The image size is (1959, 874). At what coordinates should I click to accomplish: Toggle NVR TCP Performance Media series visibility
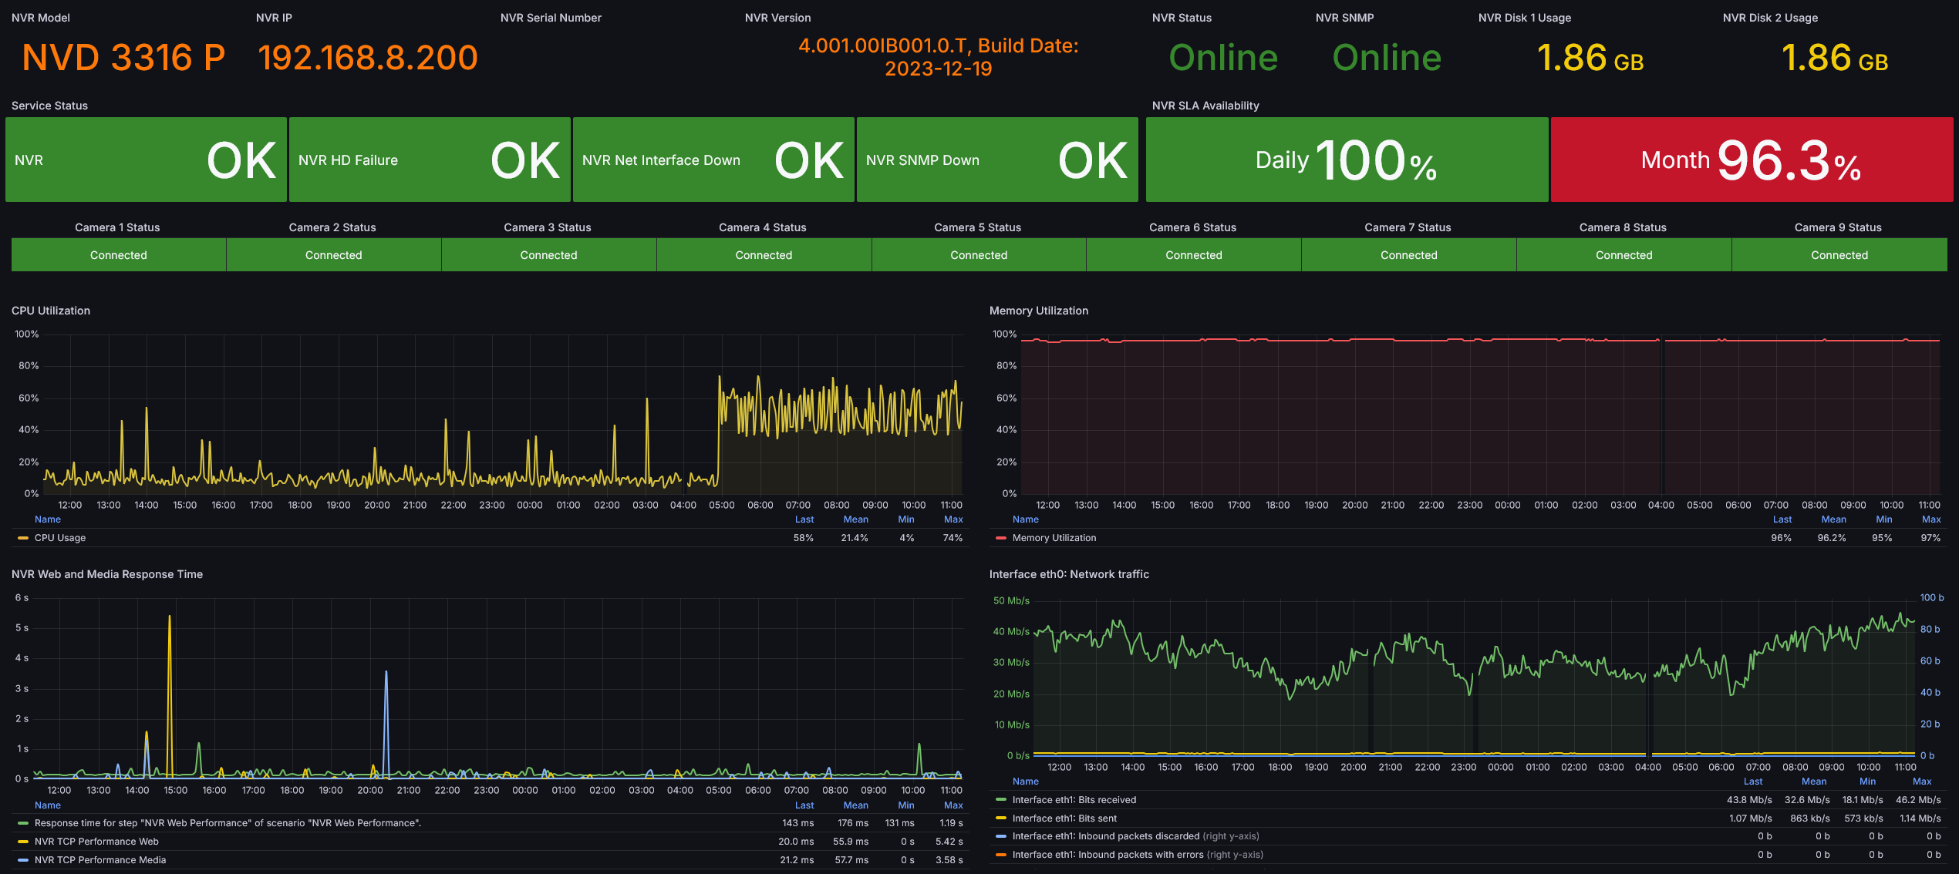[x=100, y=860]
